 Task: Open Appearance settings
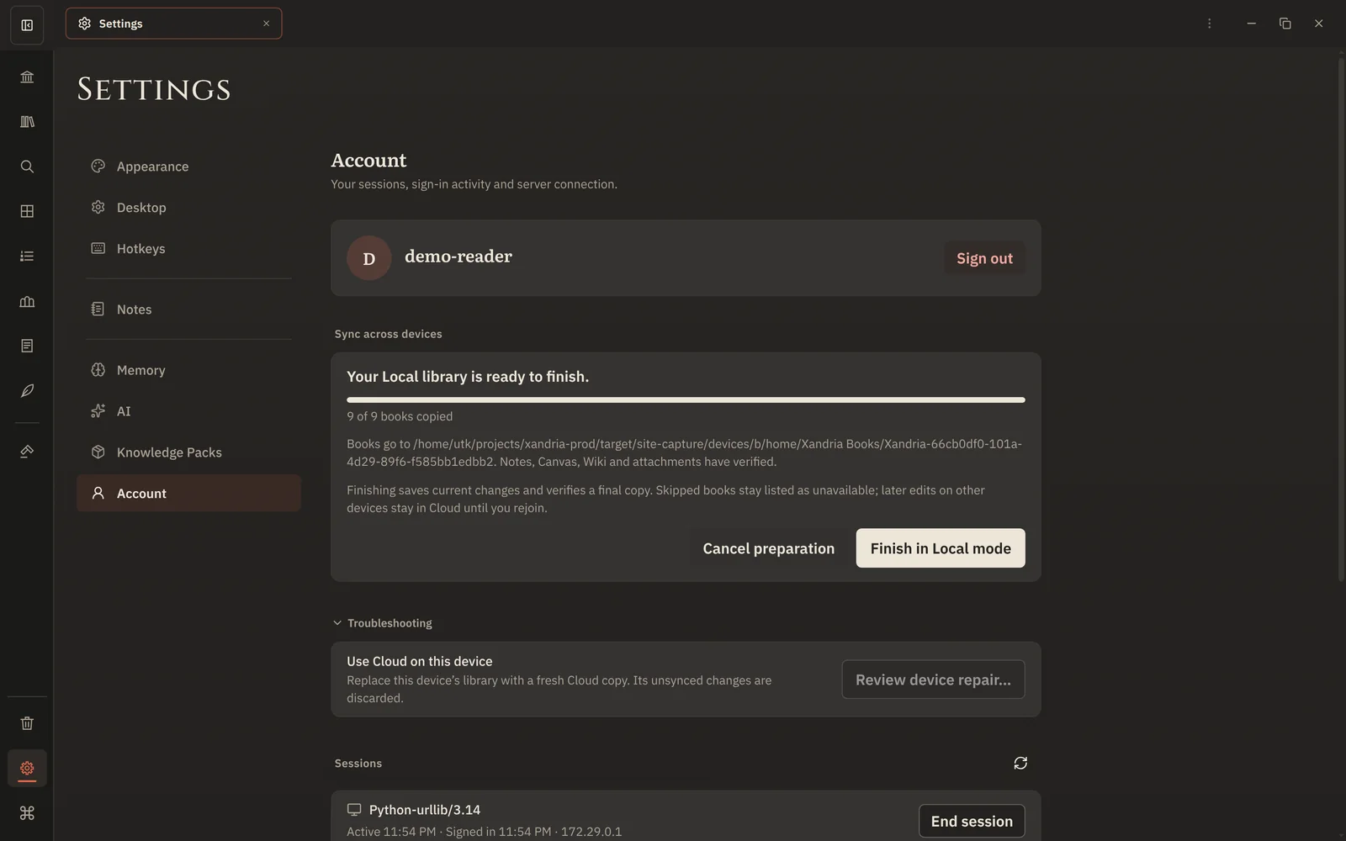(x=188, y=167)
